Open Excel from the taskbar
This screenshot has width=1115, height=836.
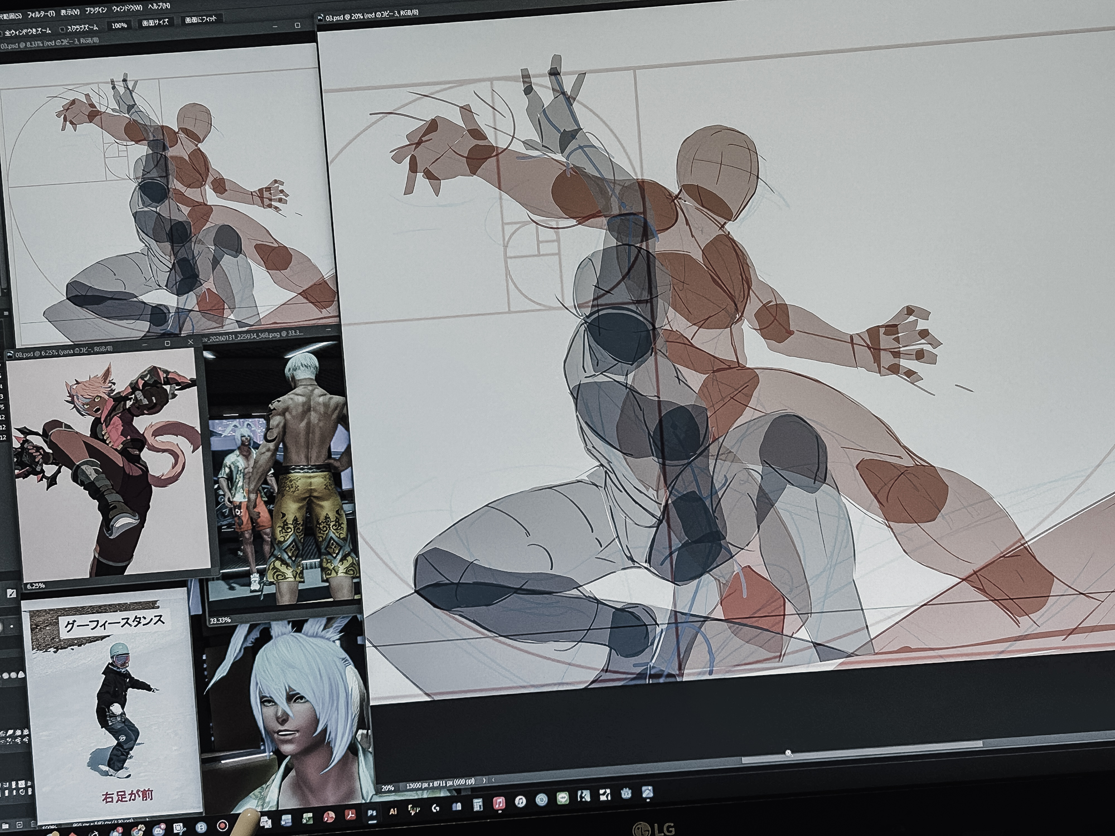tap(307, 819)
